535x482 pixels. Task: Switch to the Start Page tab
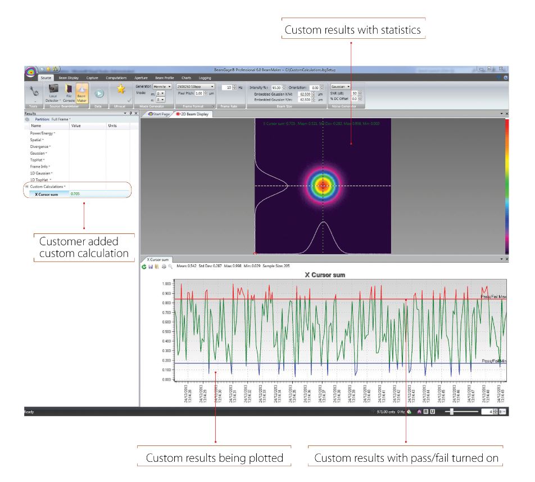pyautogui.click(x=158, y=114)
